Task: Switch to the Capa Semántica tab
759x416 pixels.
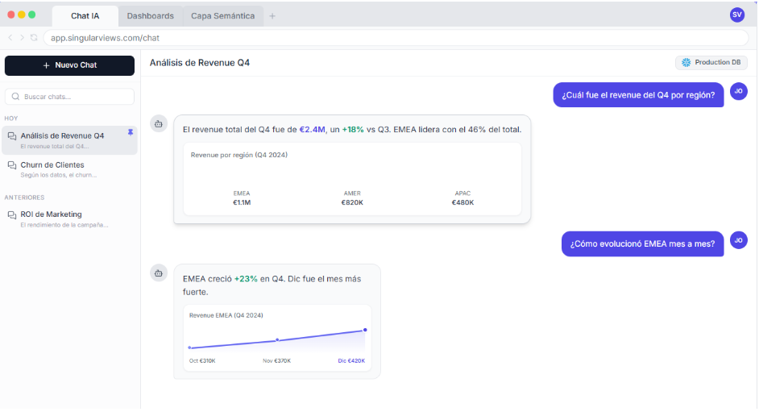Action: (222, 16)
